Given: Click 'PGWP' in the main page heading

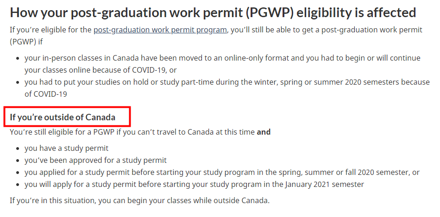Looking at the screenshot, I should 270,12.
